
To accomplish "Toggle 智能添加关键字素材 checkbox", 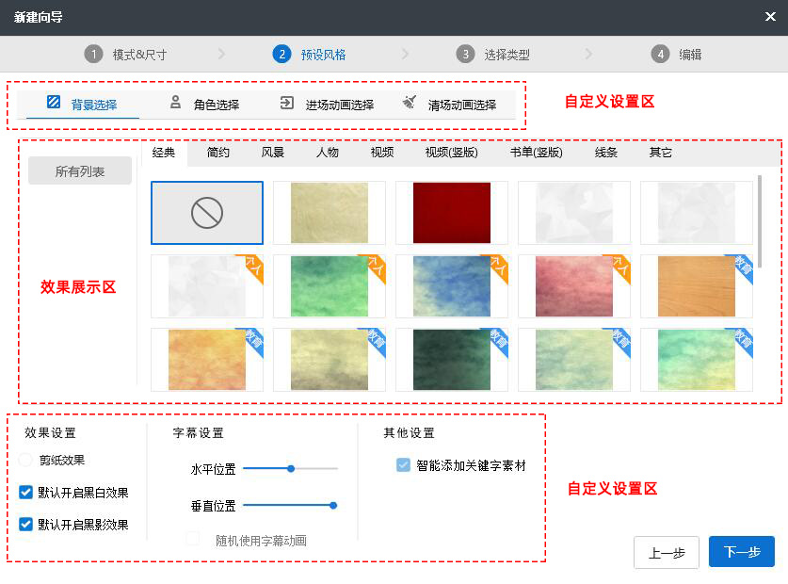I will 403,464.
